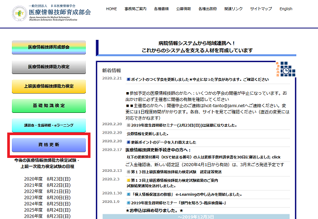Click the date 2020.1.30 entry
This screenshot has height=219, width=318.
[x=112, y=193]
